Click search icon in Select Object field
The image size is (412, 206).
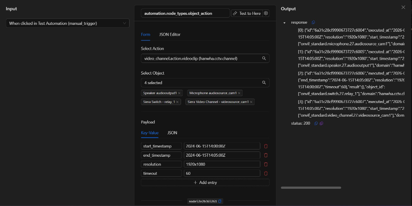point(264,83)
